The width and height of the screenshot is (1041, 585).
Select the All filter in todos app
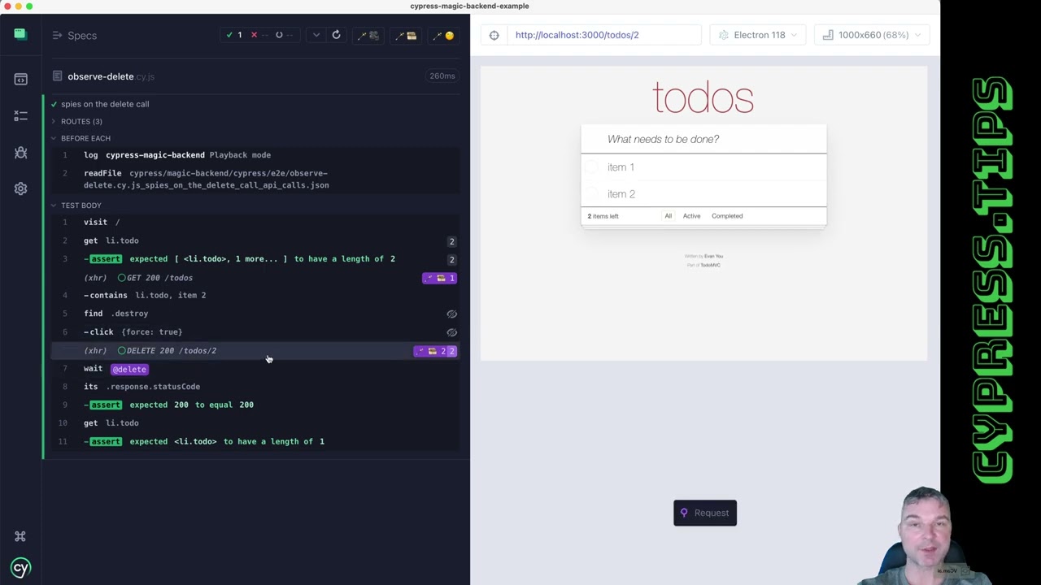pos(668,216)
